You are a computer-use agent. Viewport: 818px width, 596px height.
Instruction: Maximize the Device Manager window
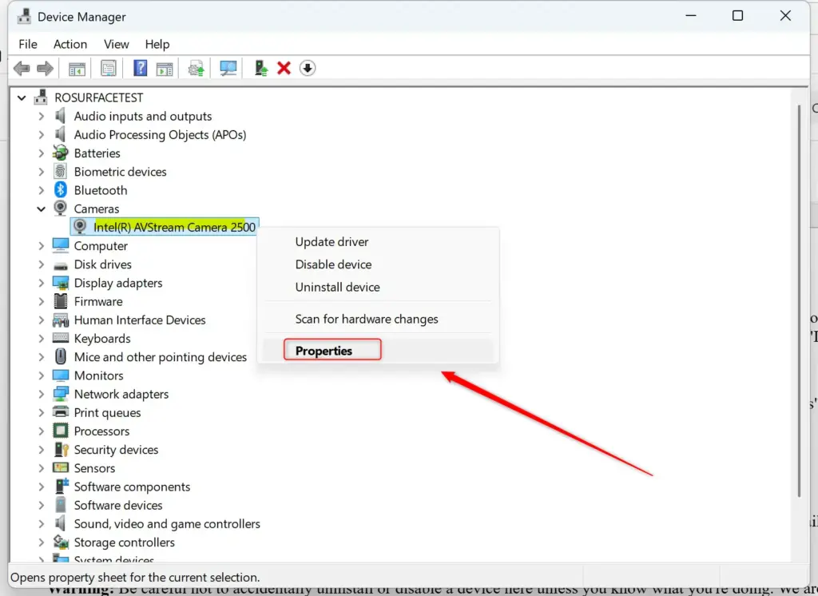pyautogui.click(x=737, y=16)
